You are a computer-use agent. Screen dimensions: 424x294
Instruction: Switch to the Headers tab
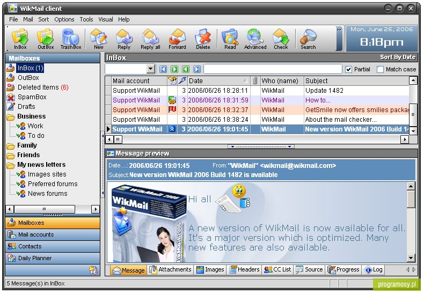click(244, 269)
